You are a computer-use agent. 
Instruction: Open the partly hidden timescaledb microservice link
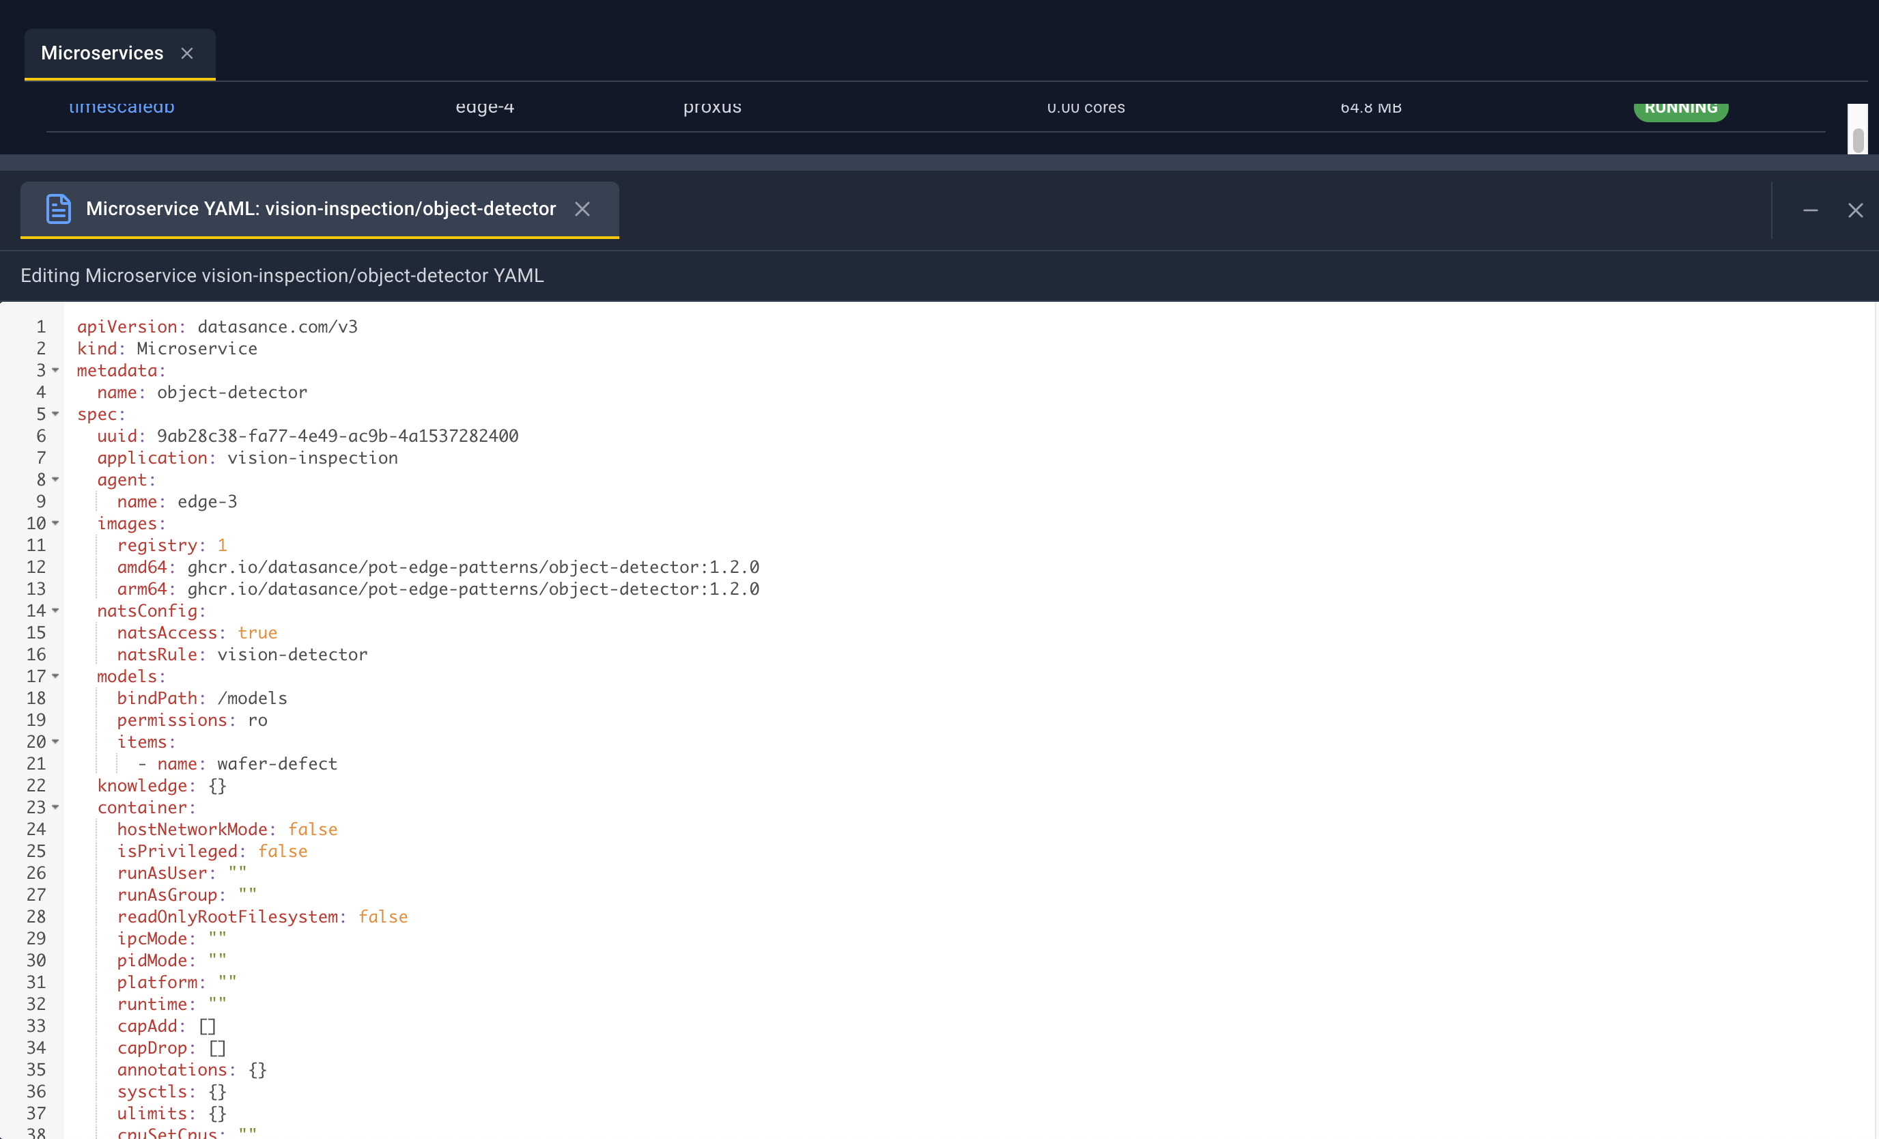coord(122,108)
